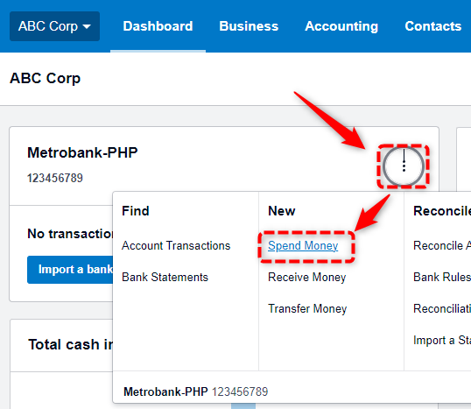This screenshot has width=471, height=409.
Task: Open Bank Statements under Find
Action: pos(165,277)
